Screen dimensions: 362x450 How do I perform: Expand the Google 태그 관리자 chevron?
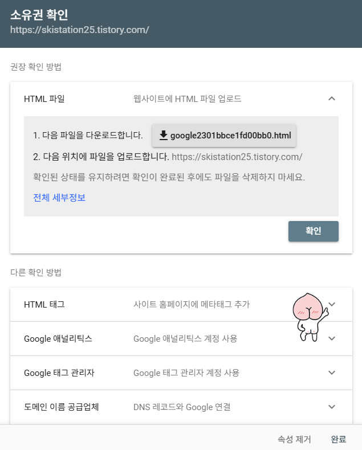pyautogui.click(x=332, y=373)
